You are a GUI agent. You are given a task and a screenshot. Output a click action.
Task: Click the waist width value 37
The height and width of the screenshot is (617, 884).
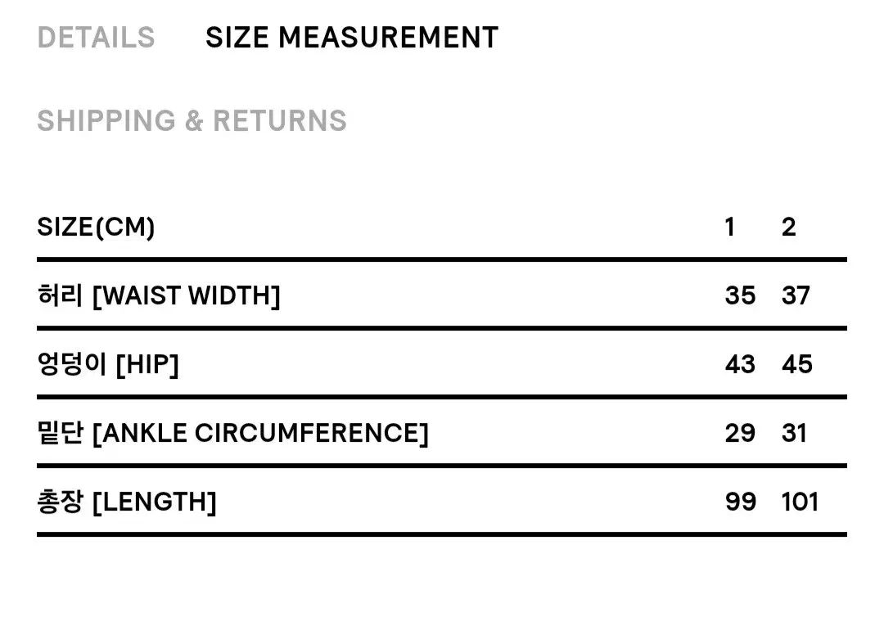(x=796, y=296)
